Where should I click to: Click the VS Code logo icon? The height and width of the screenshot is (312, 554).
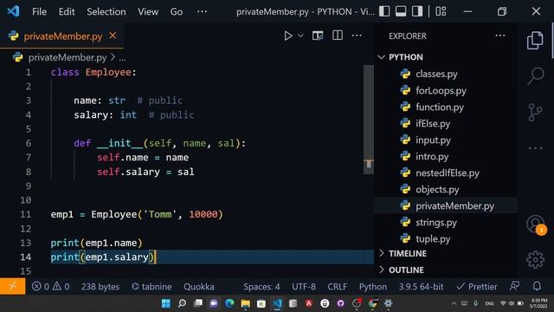pyautogui.click(x=14, y=11)
